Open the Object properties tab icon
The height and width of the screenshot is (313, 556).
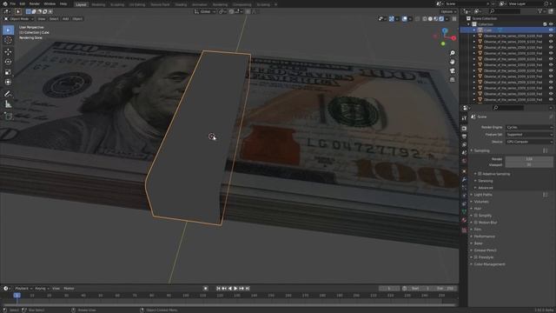pos(464,171)
